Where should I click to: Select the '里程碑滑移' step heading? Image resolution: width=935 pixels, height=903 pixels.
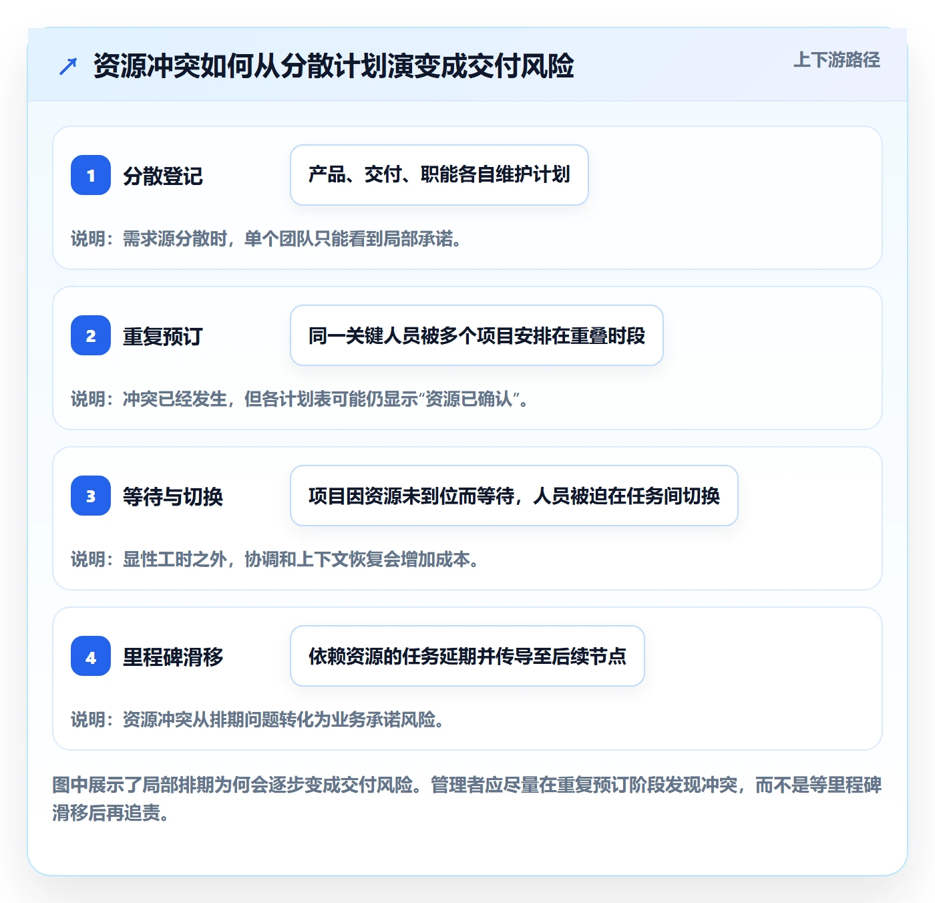coord(173,657)
